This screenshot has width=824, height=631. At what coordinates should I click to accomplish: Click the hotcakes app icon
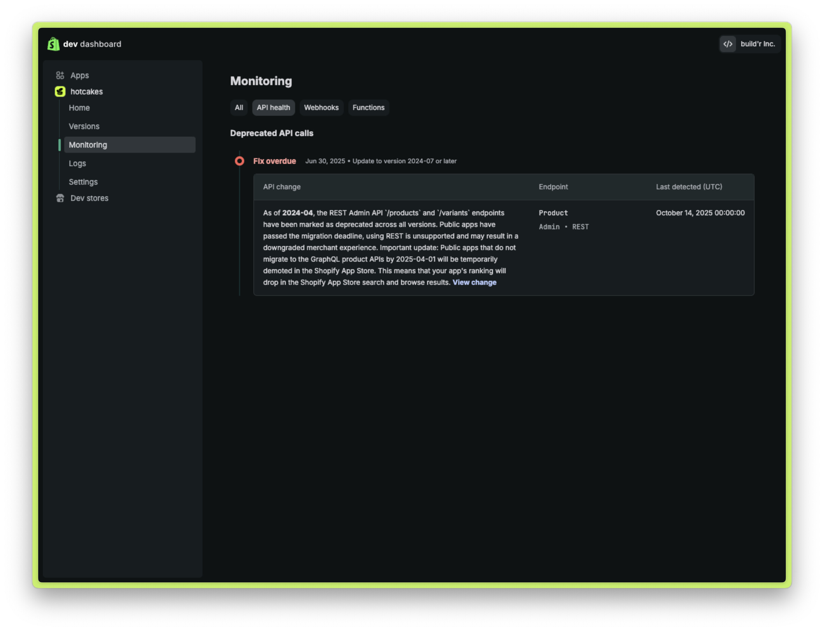coord(60,92)
